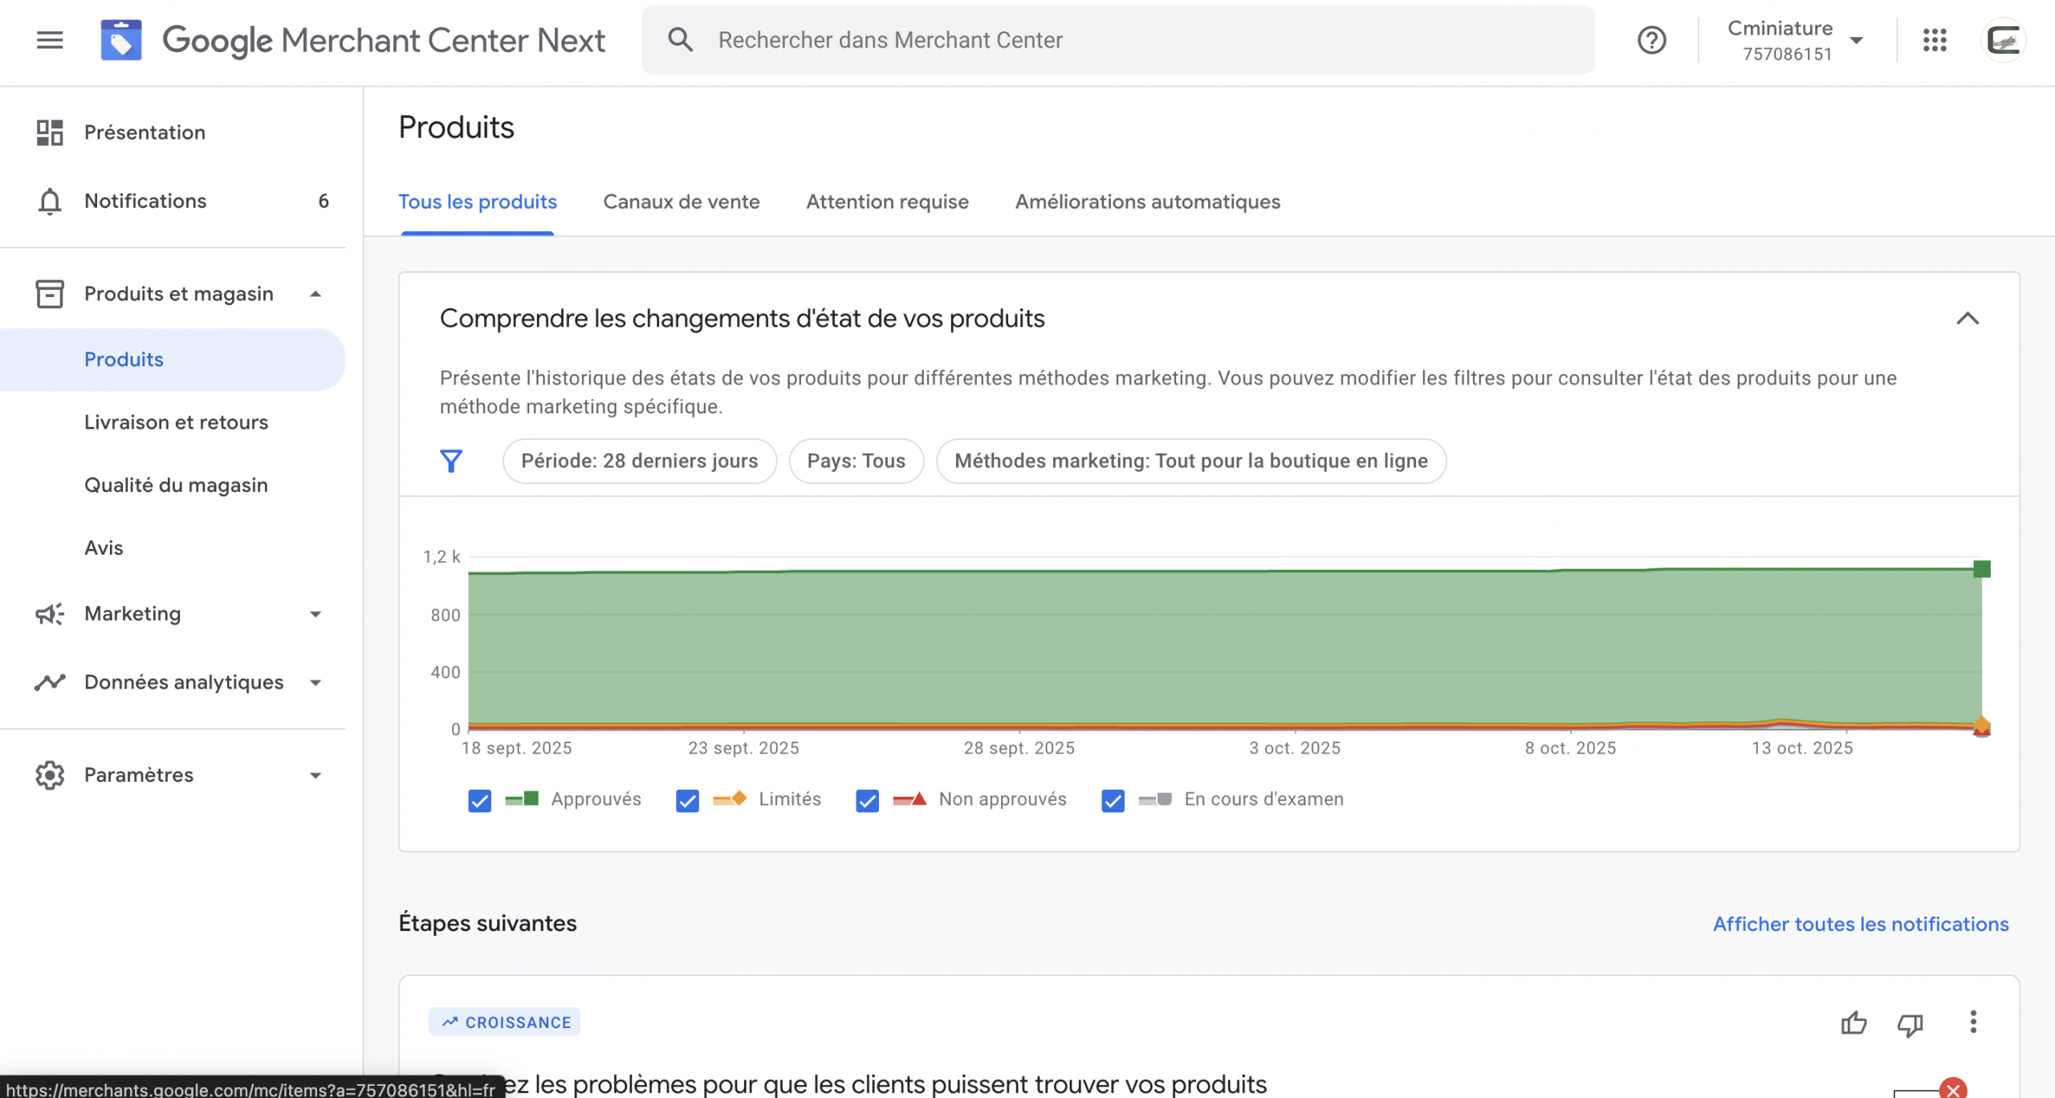
Task: Switch to Canaux de vente tab
Action: [681, 201]
